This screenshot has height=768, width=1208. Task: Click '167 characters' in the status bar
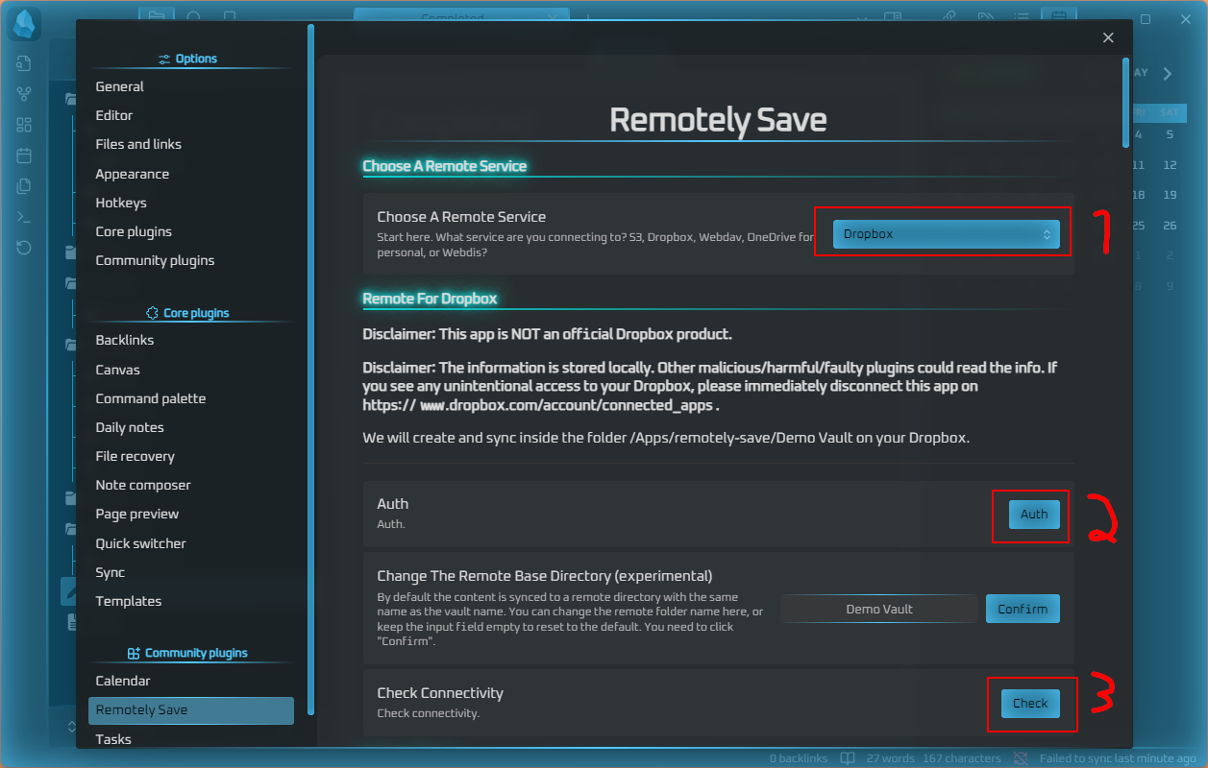pos(961,758)
